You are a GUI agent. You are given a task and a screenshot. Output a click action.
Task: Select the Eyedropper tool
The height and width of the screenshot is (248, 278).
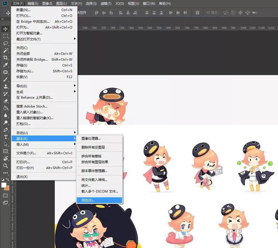[6, 64]
